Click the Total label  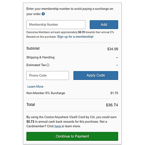[x=31, y=105]
